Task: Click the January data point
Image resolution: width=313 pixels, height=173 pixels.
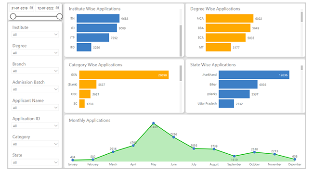Action: pos(73,160)
